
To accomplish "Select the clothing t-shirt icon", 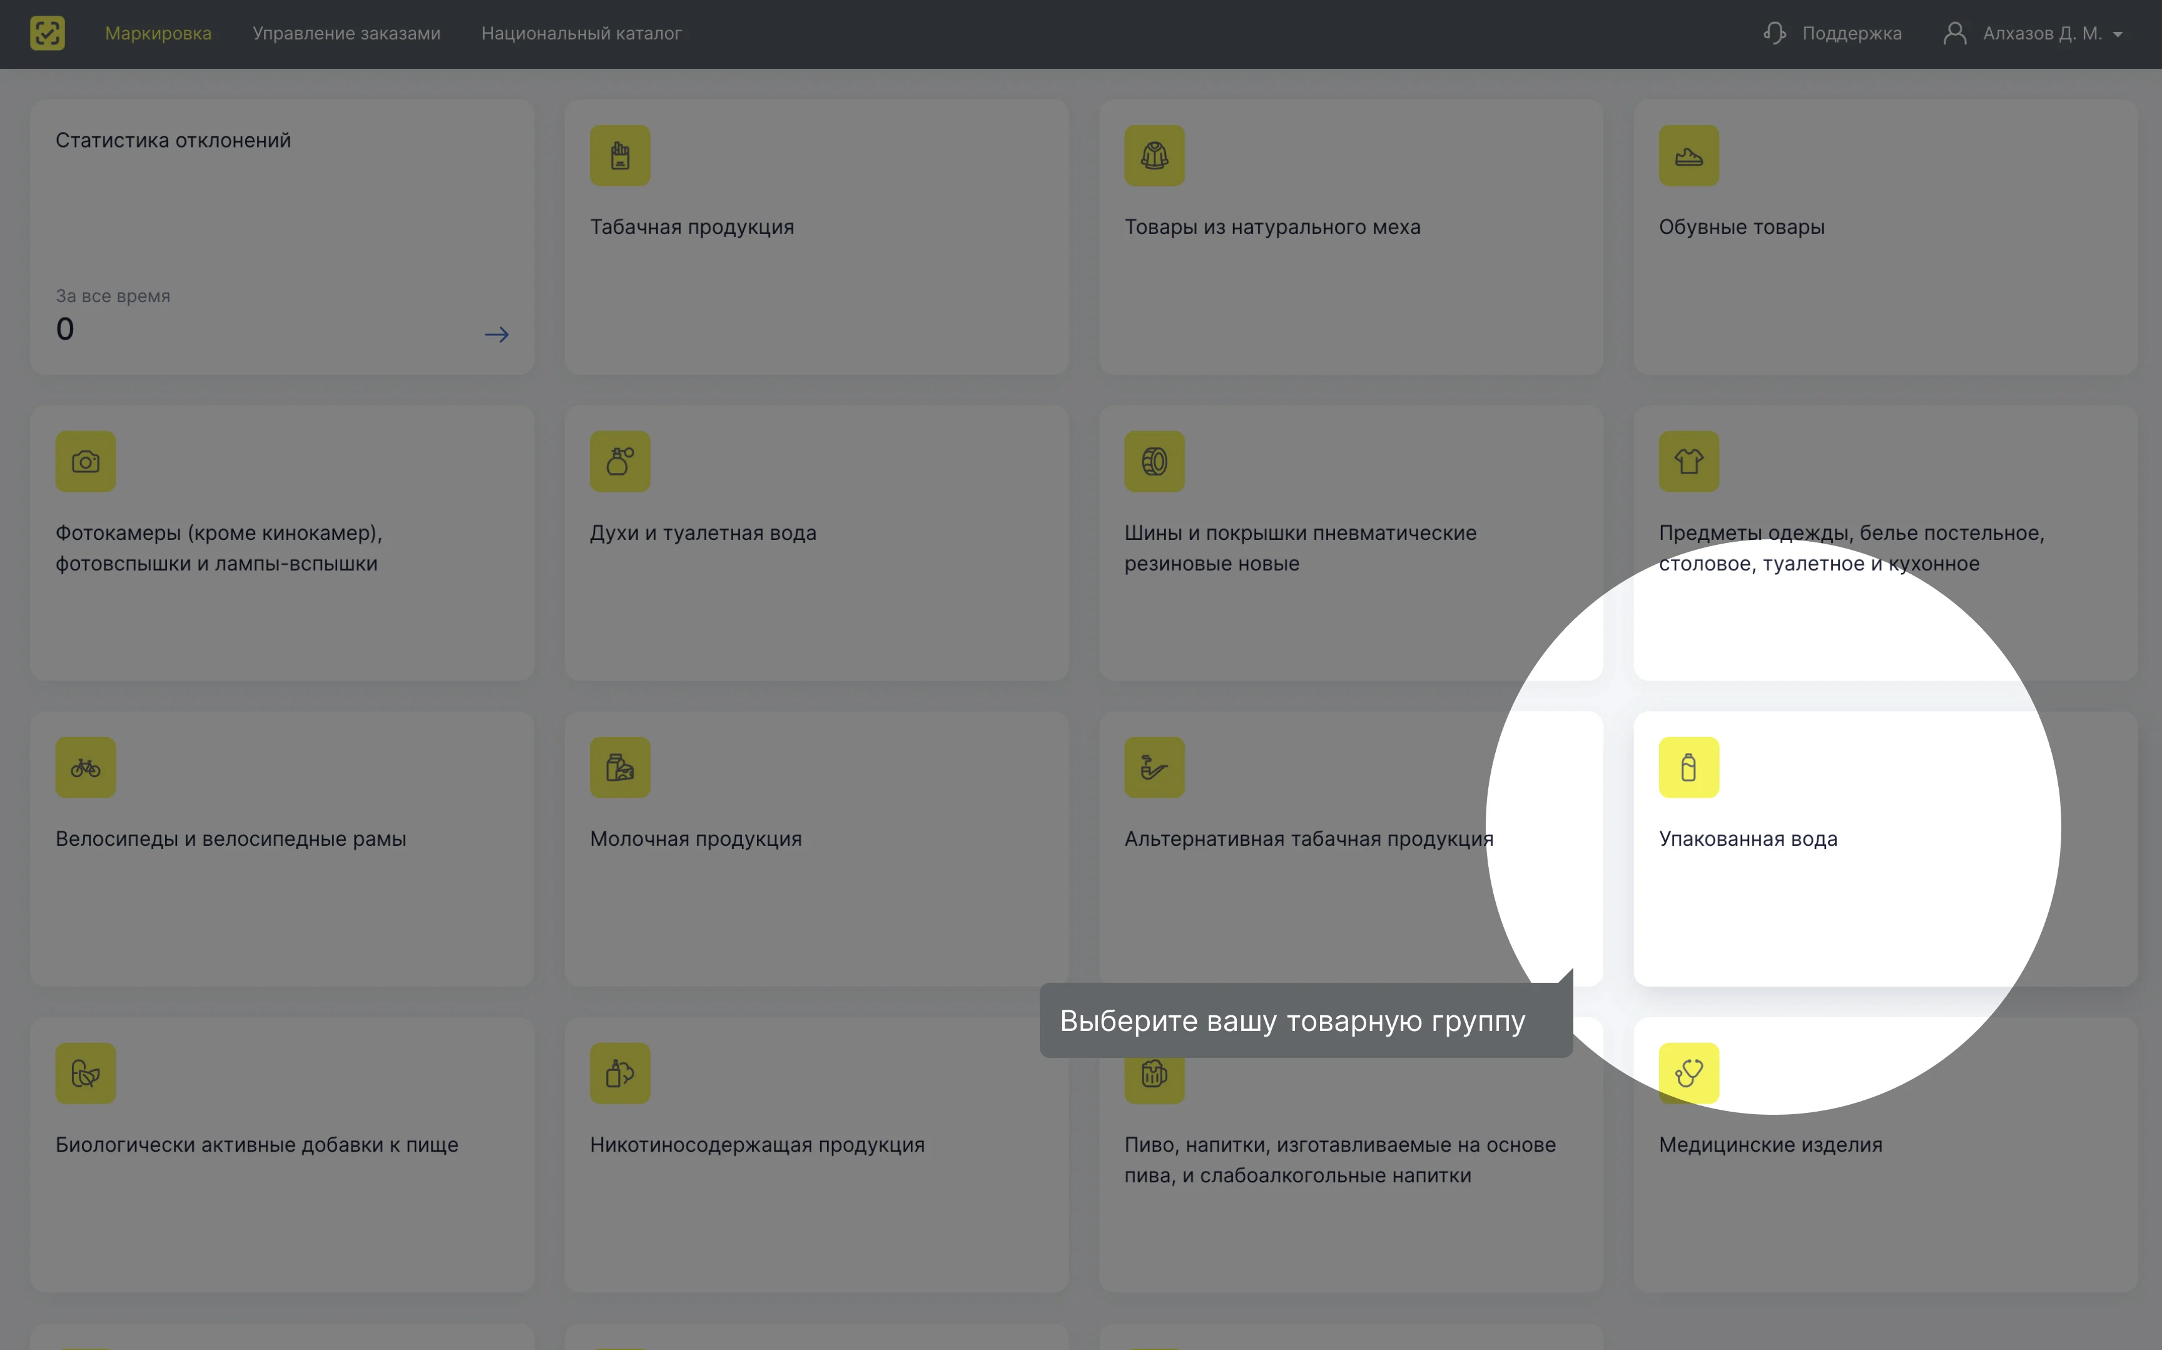I will pyautogui.click(x=1689, y=462).
